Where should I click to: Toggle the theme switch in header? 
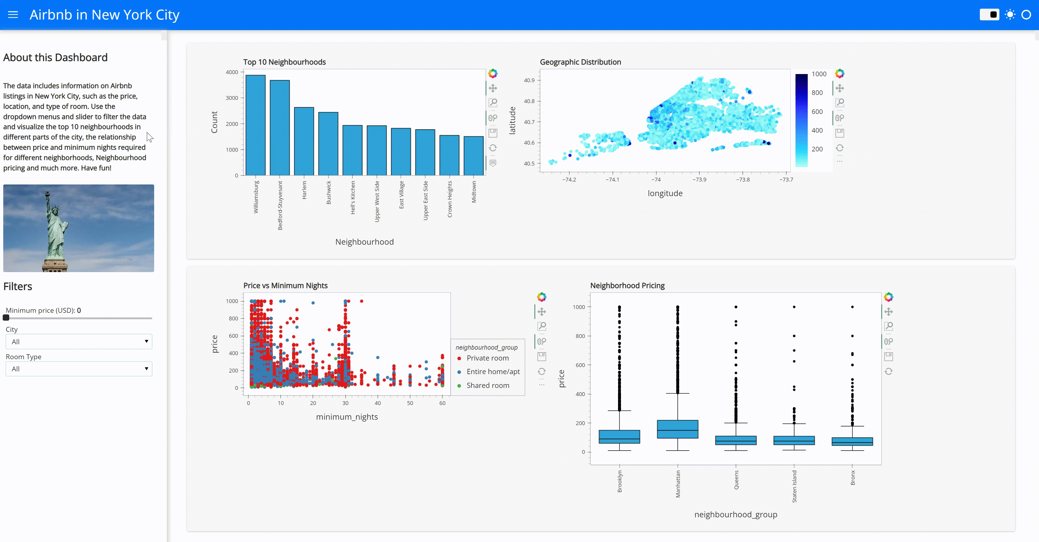(989, 15)
